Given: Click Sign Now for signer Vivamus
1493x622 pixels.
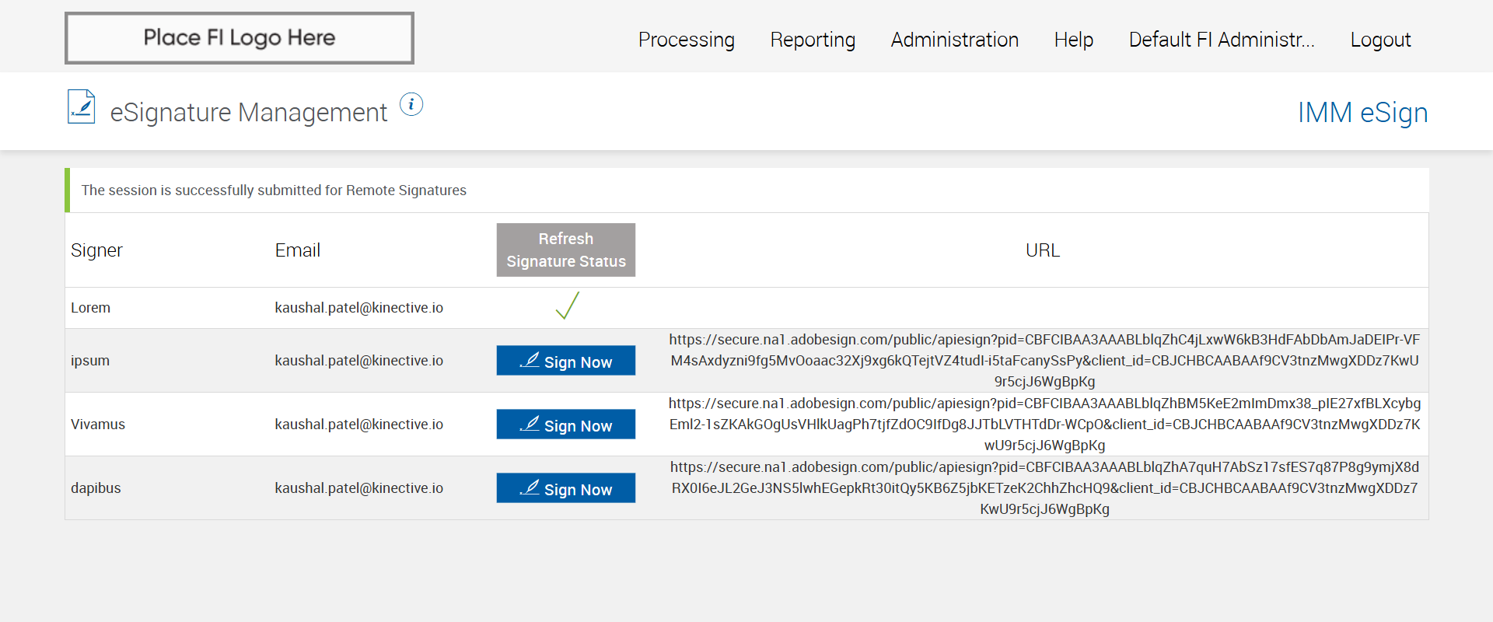Looking at the screenshot, I should [x=565, y=425].
